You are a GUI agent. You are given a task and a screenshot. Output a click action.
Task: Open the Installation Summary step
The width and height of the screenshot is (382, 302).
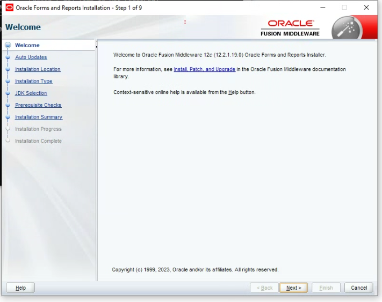tap(39, 117)
